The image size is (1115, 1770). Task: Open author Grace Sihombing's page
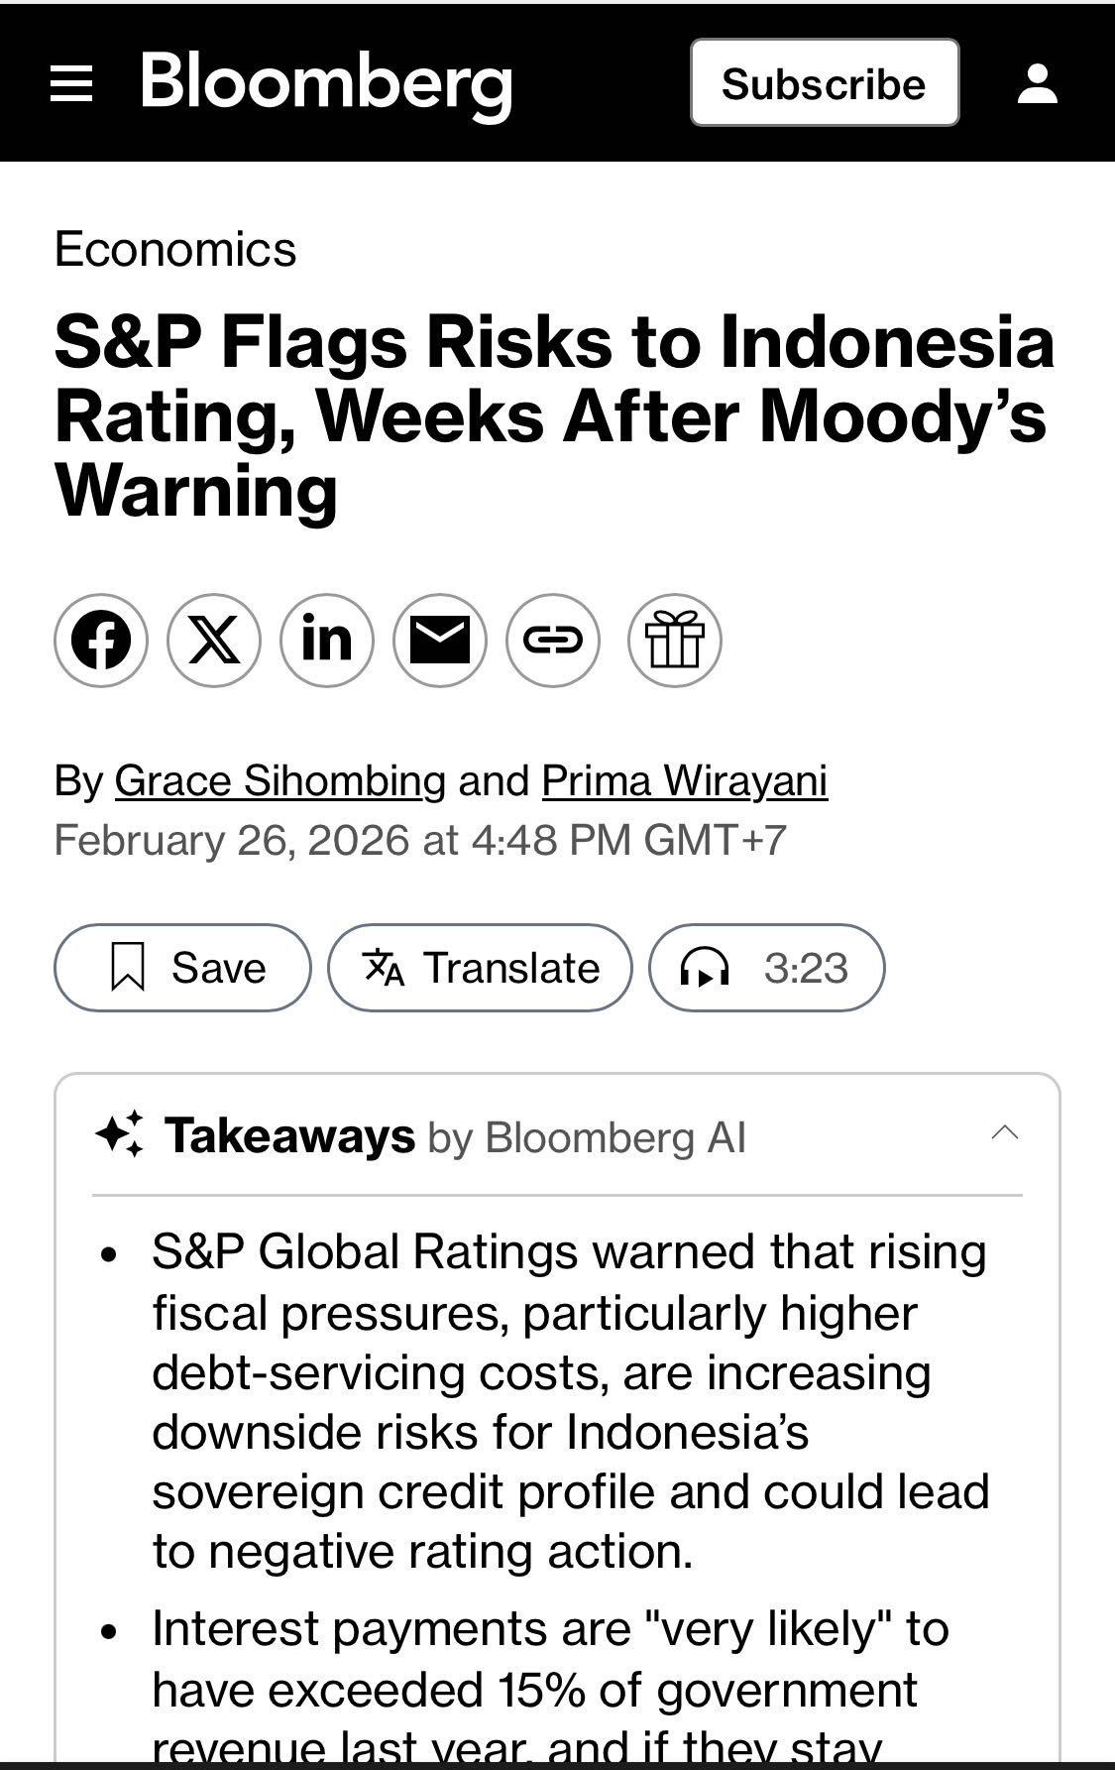tap(280, 780)
